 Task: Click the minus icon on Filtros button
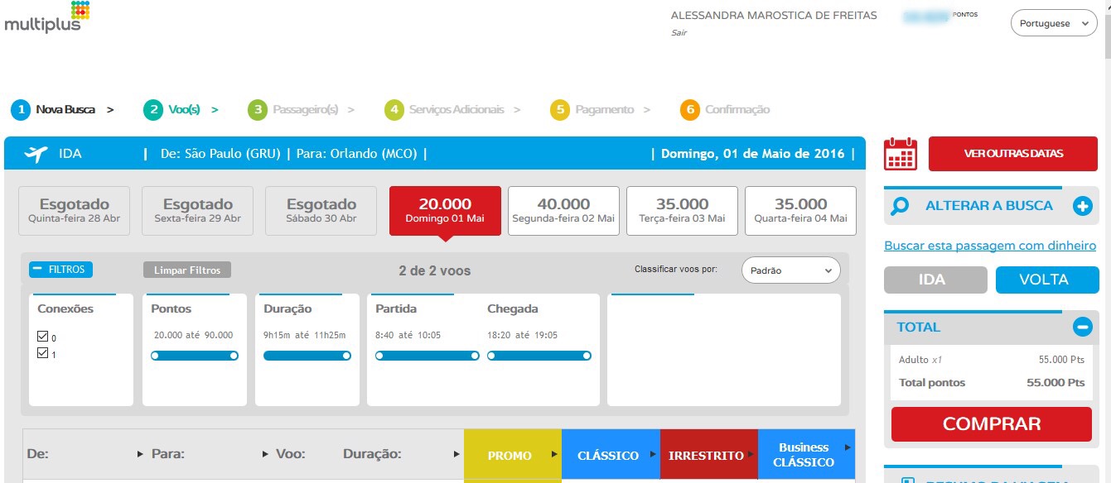[x=38, y=270]
